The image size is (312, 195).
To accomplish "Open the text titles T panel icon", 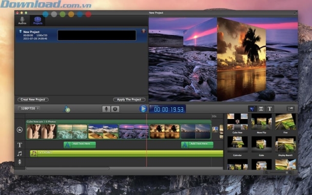I will (270, 109).
